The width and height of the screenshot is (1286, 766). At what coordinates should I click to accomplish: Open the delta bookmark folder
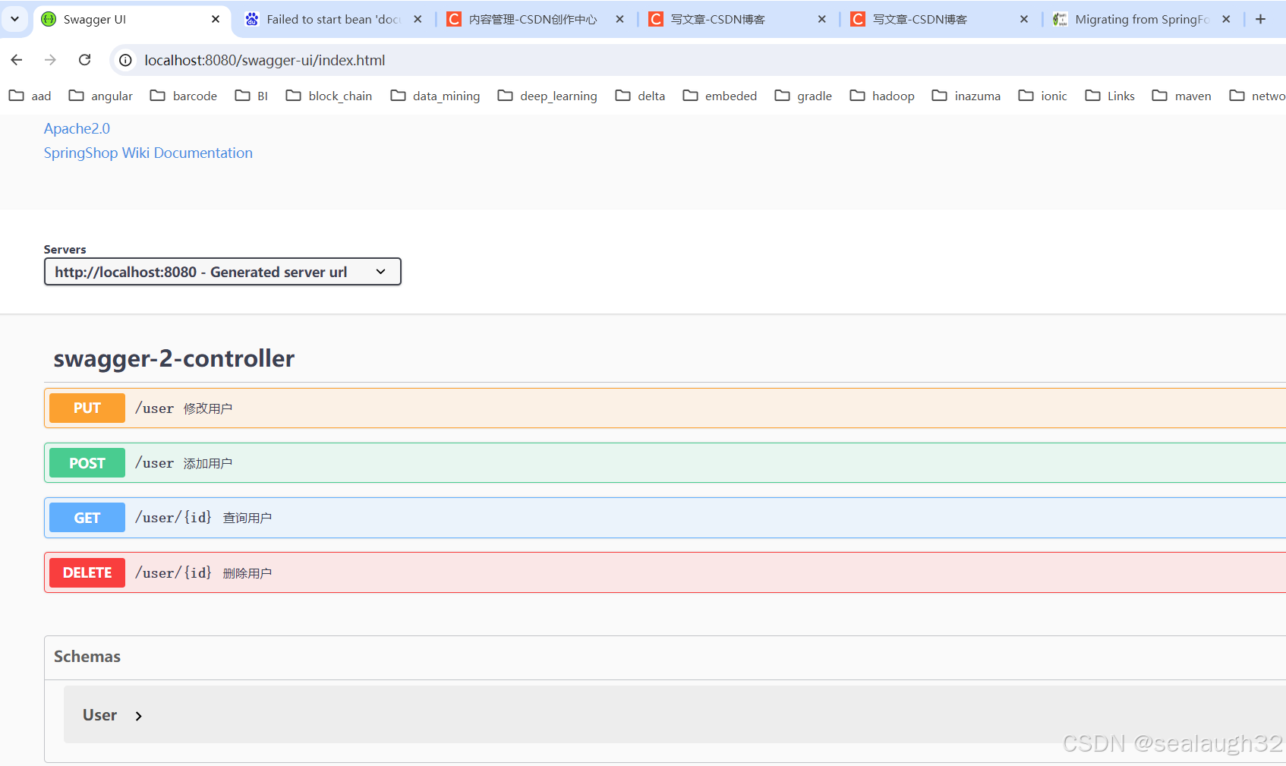[640, 96]
